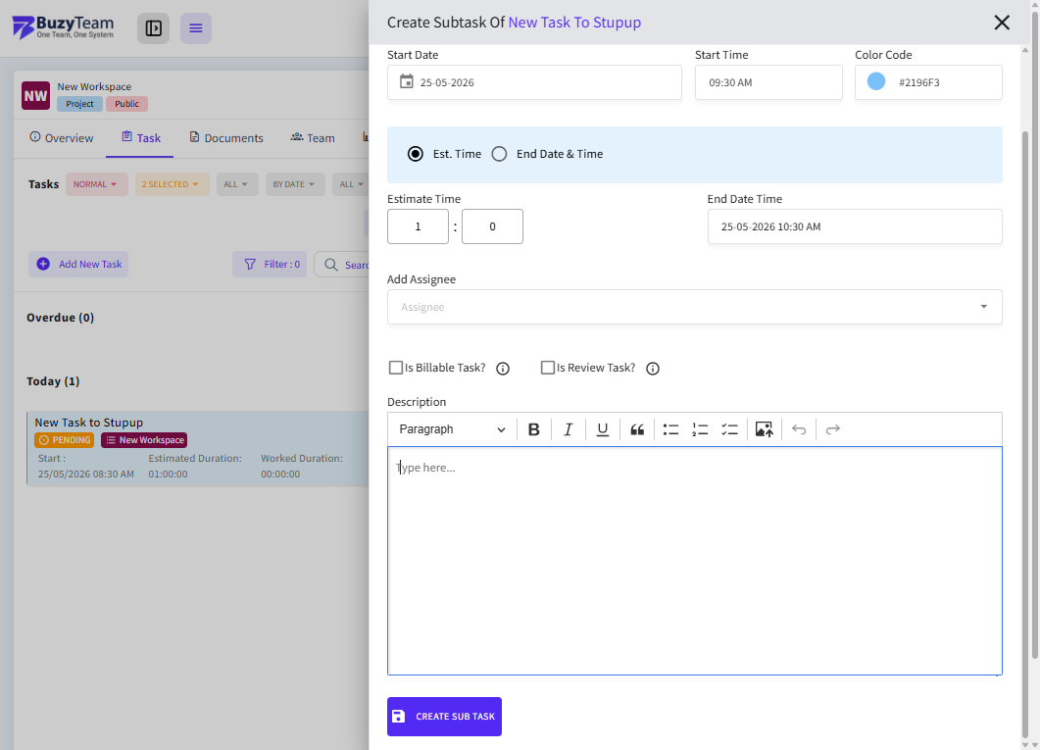Switch to the Documents tab
This screenshot has width=1040, height=750.
click(x=226, y=138)
